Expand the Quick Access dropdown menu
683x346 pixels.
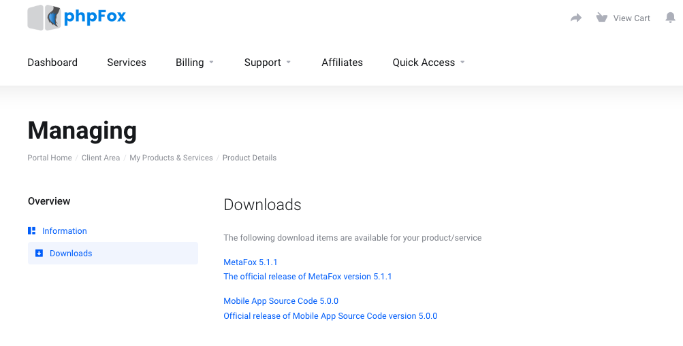[428, 63]
